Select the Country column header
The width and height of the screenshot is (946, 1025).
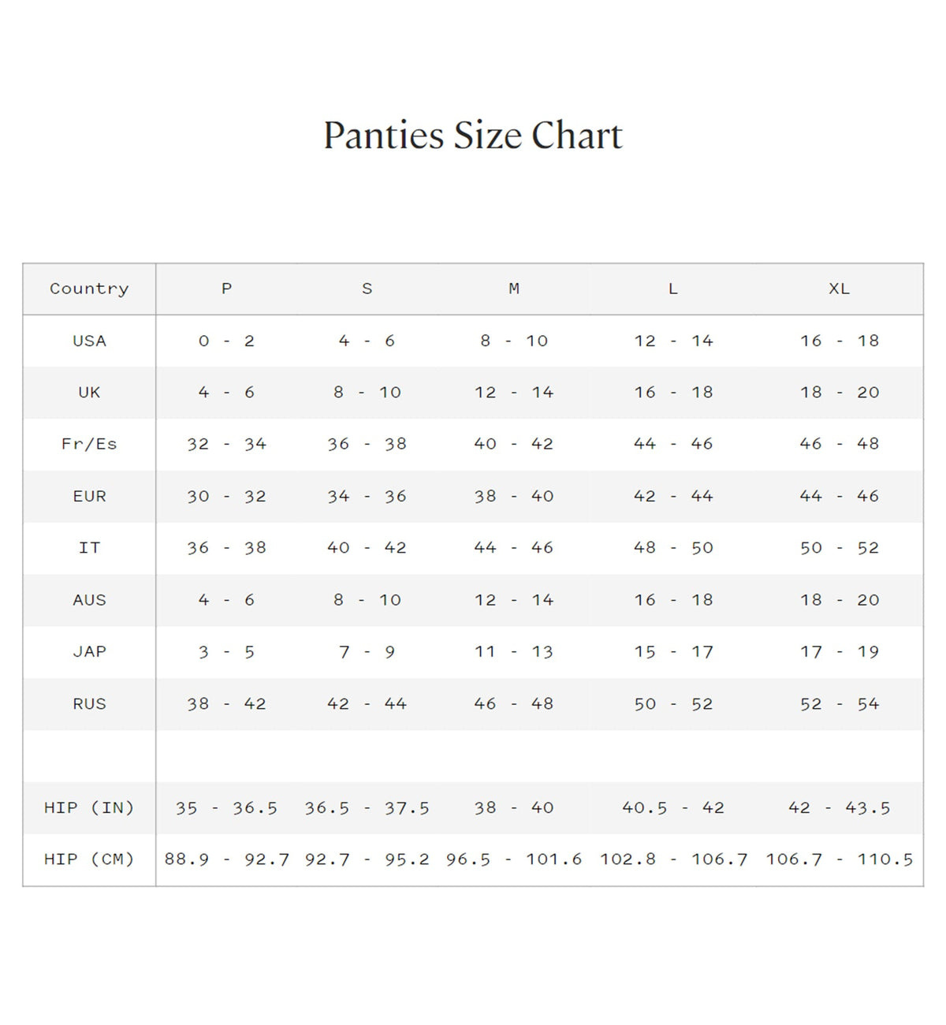click(x=89, y=289)
